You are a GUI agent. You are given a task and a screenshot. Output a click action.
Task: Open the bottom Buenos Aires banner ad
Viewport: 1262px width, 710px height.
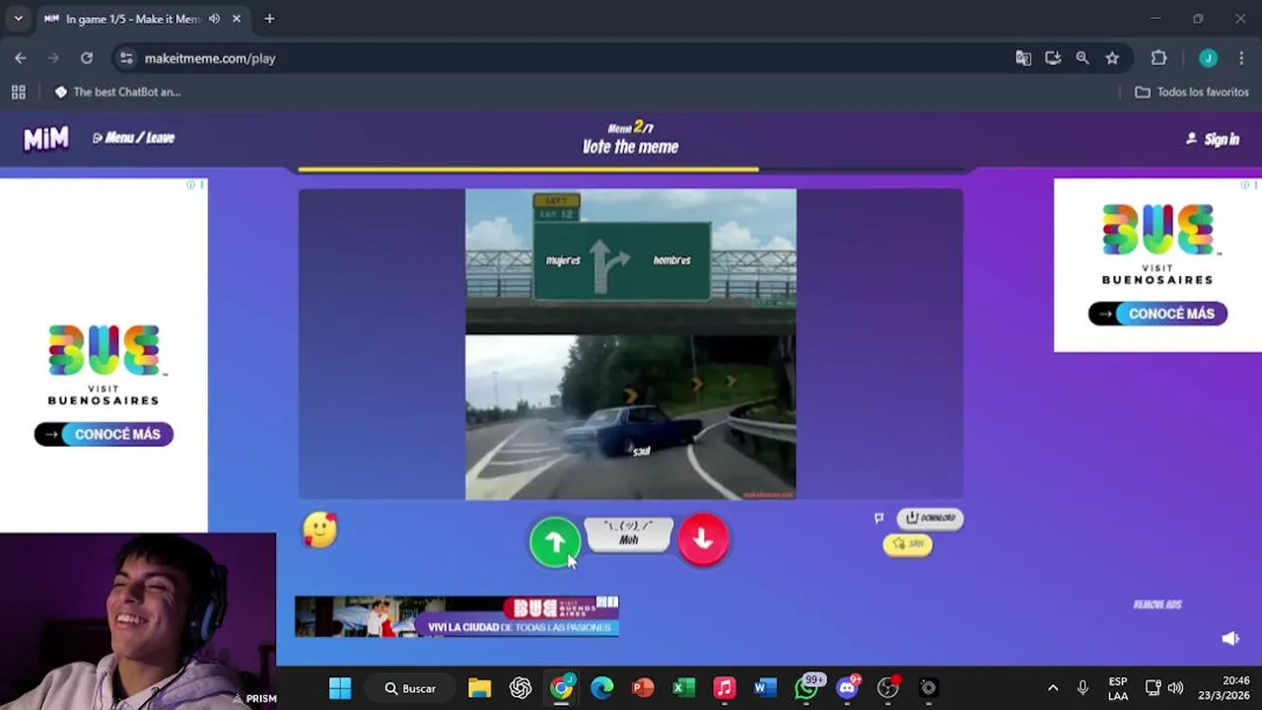[456, 616]
